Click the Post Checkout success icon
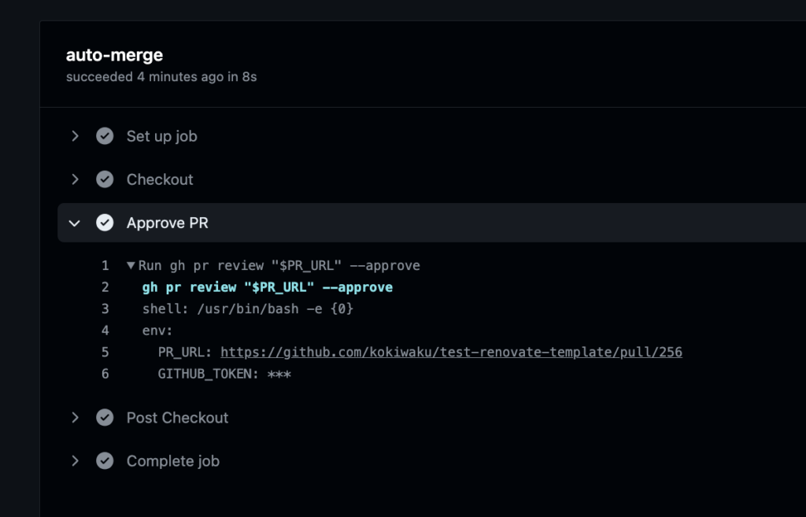 (x=105, y=417)
